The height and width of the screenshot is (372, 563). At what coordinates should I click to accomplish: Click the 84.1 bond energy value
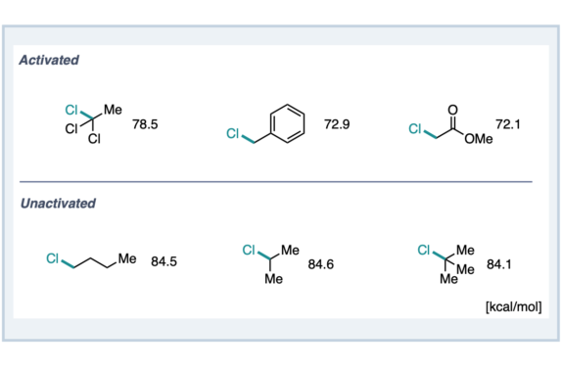pyautogui.click(x=499, y=264)
